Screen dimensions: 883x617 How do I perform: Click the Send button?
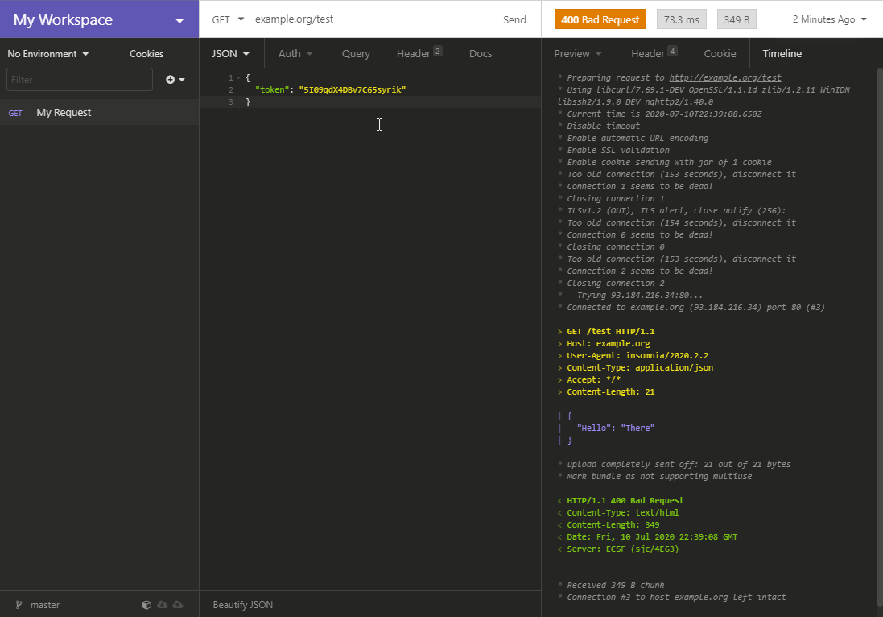514,19
